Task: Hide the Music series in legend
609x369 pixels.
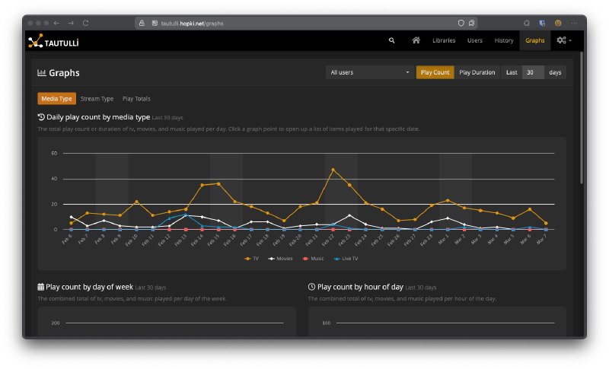Action: [313, 259]
